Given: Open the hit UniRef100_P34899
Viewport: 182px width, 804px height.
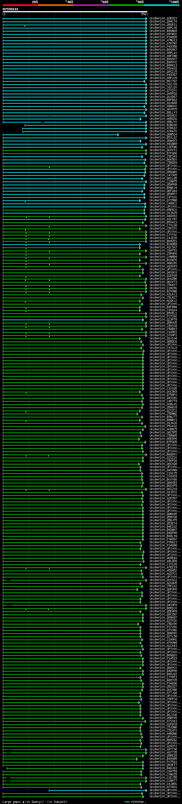Looking at the screenshot, I should click(163, 37).
